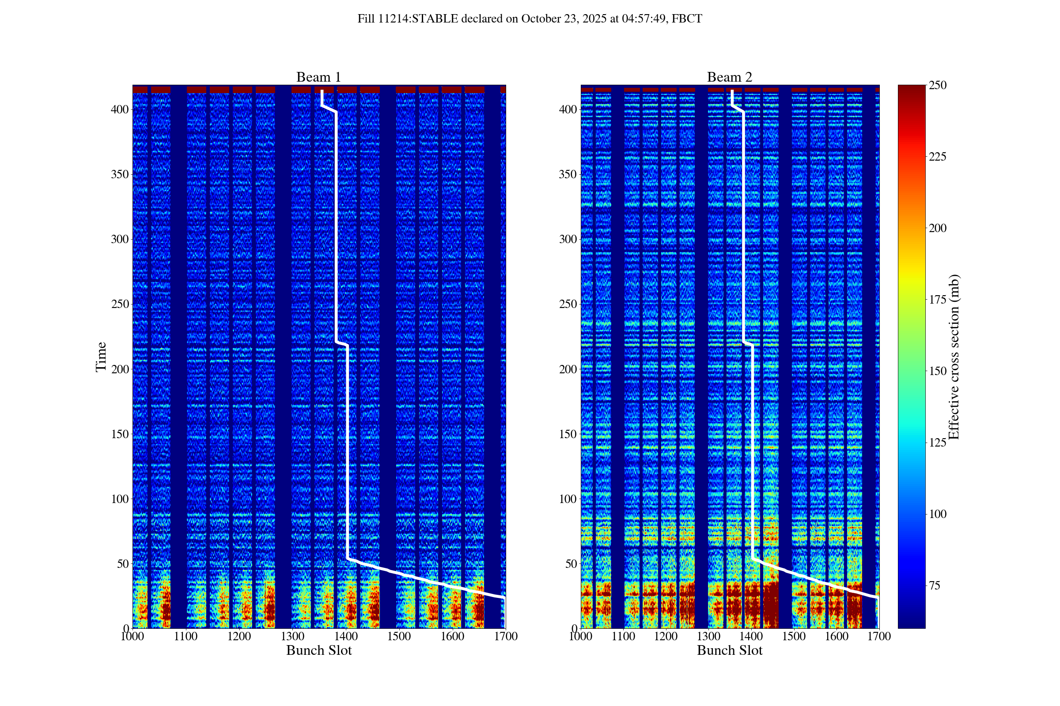Click the 'Time' y-axis label
The width and height of the screenshot is (1060, 706).
[101, 357]
